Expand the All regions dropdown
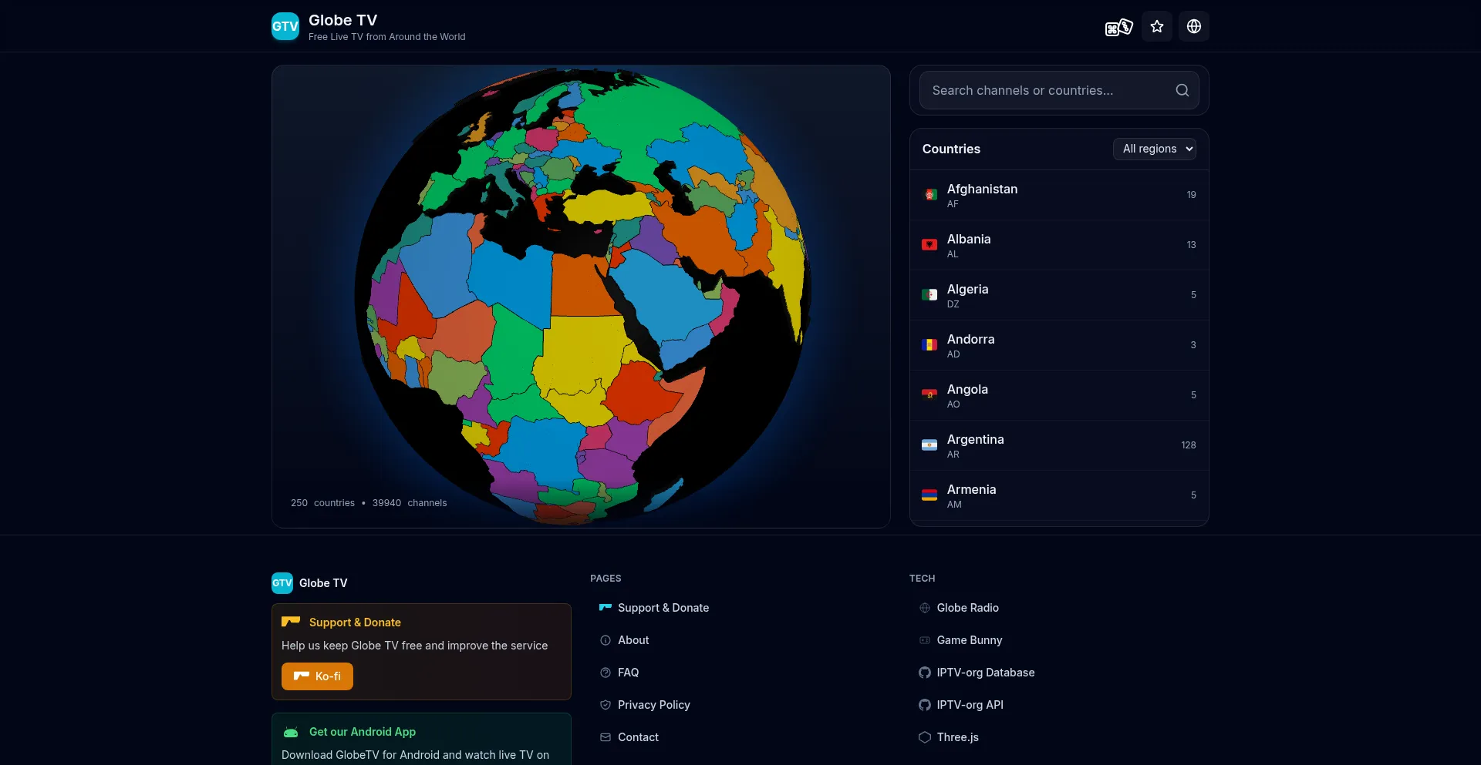Viewport: 1481px width, 765px height. pos(1154,149)
